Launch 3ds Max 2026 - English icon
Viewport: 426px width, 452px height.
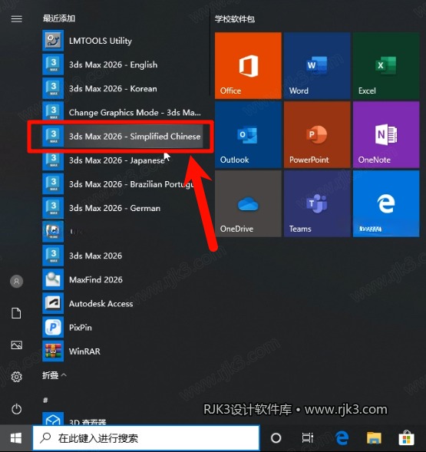pyautogui.click(x=53, y=64)
